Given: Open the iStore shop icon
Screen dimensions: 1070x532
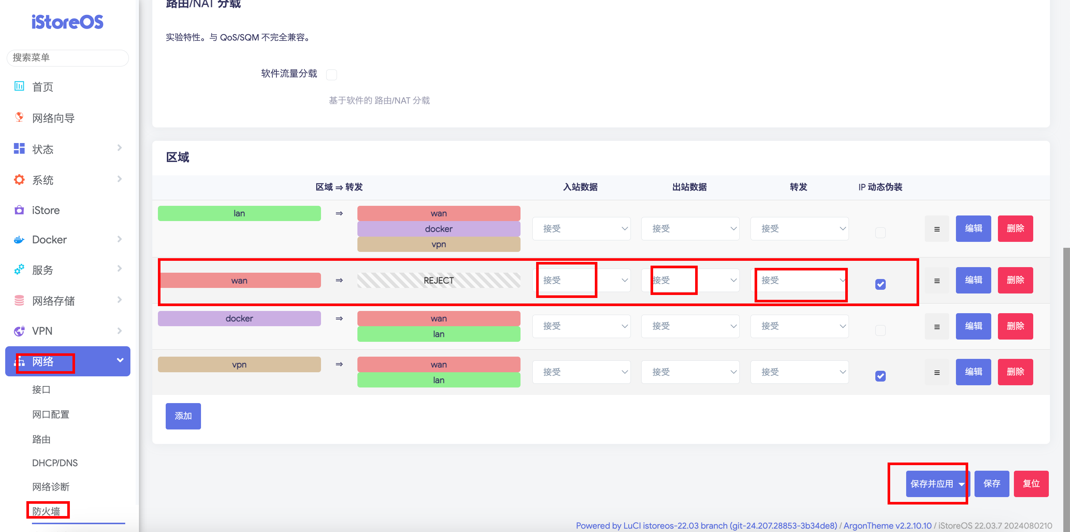Looking at the screenshot, I should tap(19, 210).
